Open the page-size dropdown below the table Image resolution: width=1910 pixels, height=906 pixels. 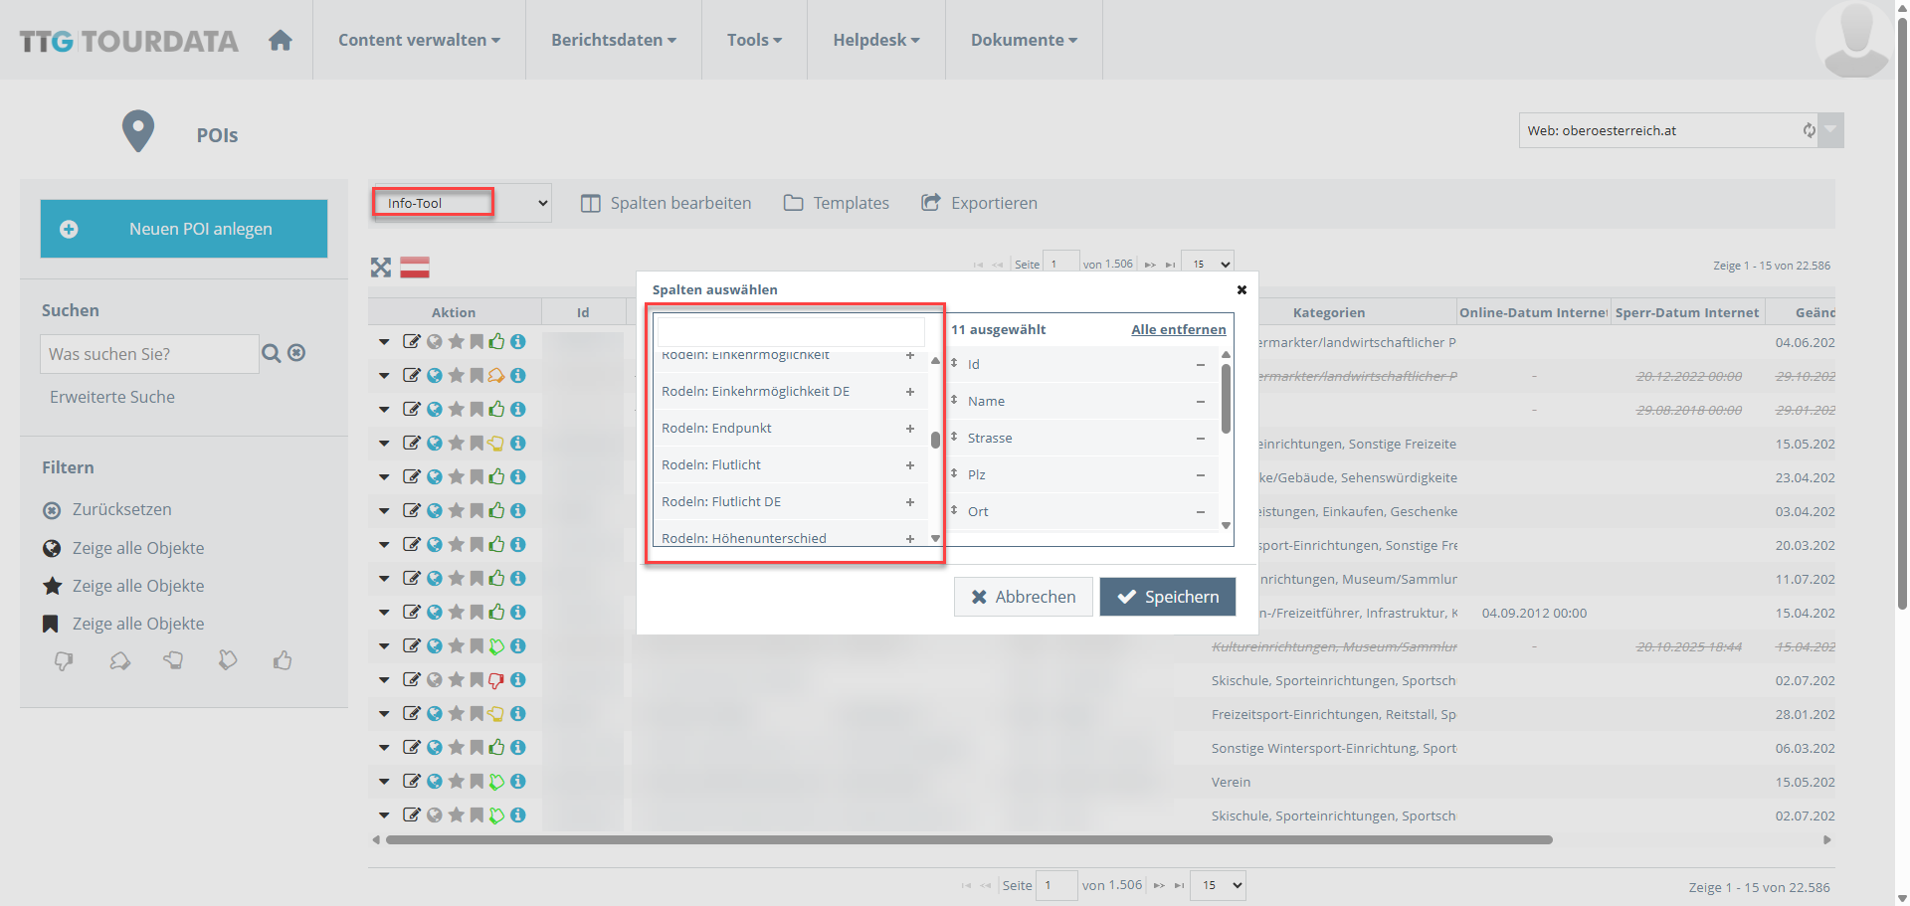coord(1218,885)
